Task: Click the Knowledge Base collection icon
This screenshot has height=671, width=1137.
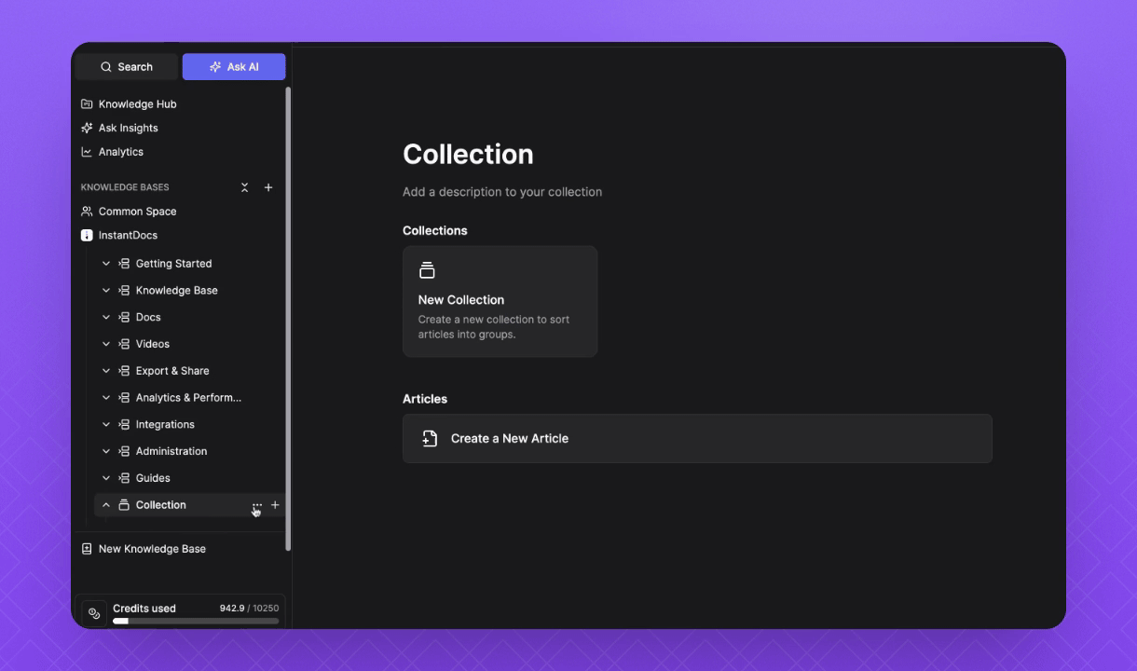Action: click(124, 291)
